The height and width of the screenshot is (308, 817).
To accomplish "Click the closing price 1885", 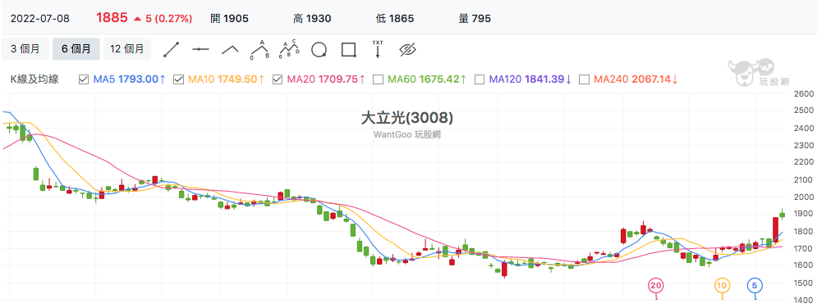I will [x=112, y=18].
